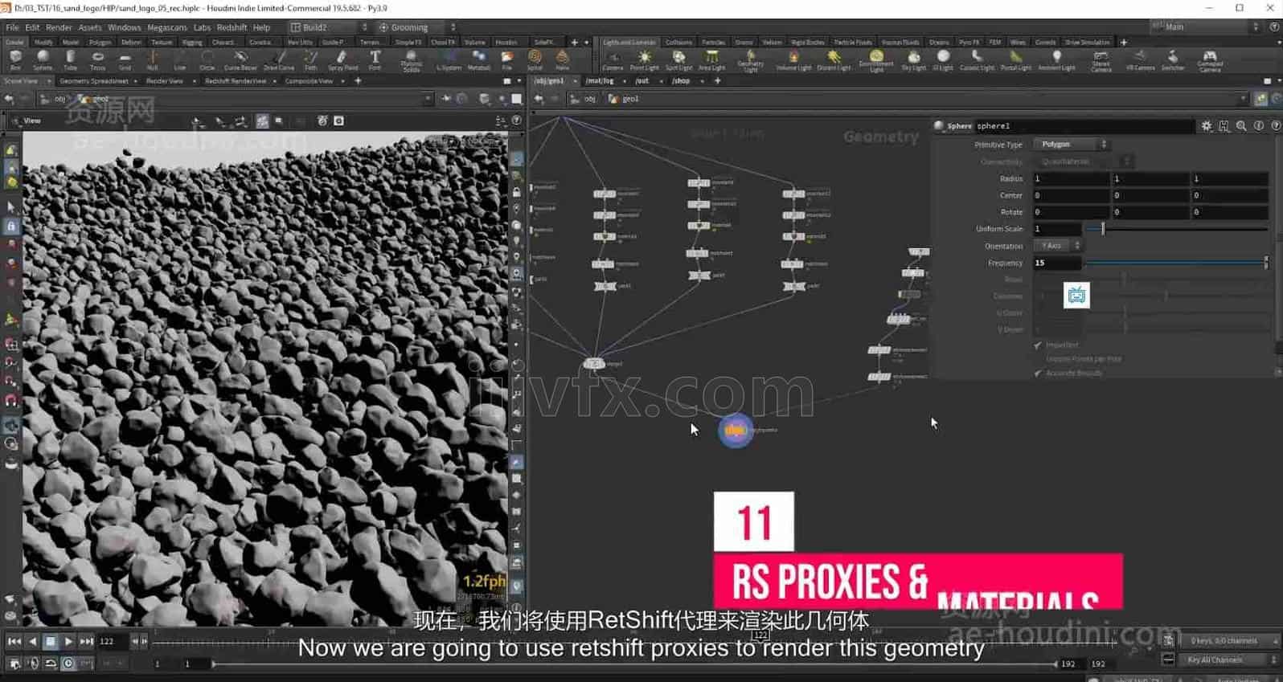
Task: Add a Sky Light from shelf
Action: point(913,60)
